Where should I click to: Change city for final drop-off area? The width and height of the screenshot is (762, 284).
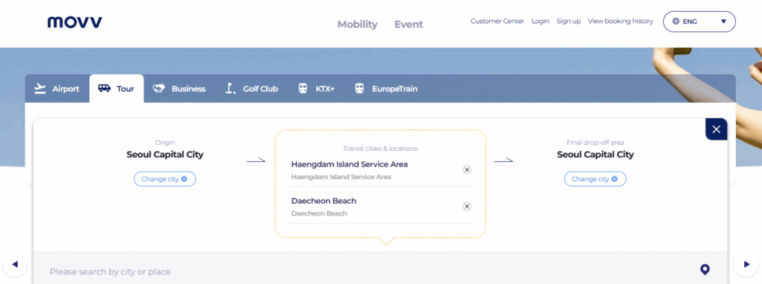595,179
